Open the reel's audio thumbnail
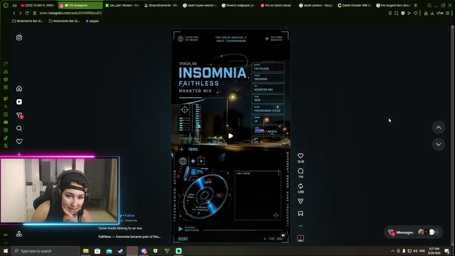Image resolution: width=455 pixels, height=256 pixels. (x=300, y=239)
